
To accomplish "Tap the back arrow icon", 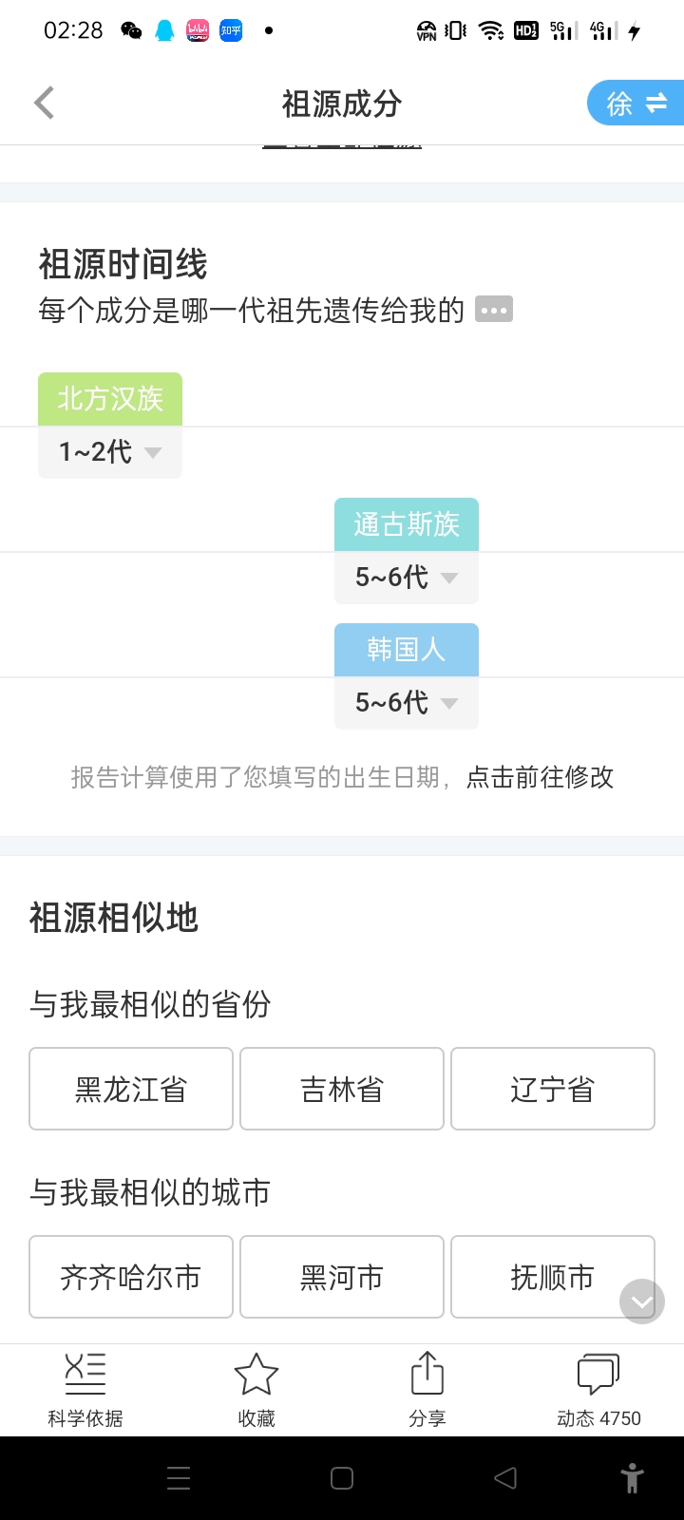I will click(x=45, y=103).
